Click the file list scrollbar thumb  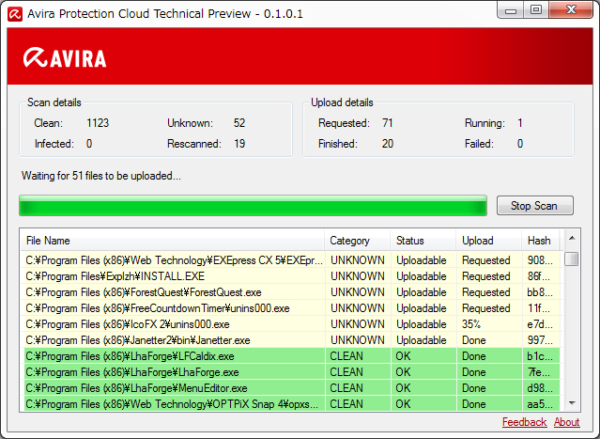[x=572, y=259]
